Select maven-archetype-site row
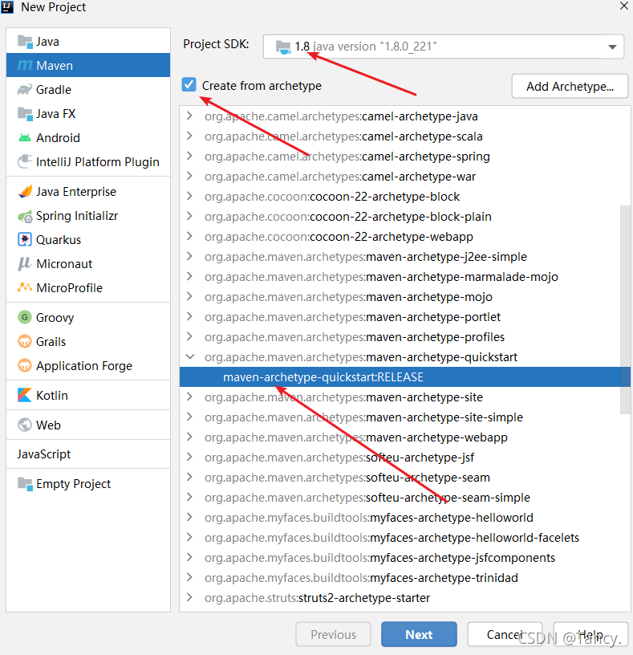633x655 pixels. click(404, 397)
